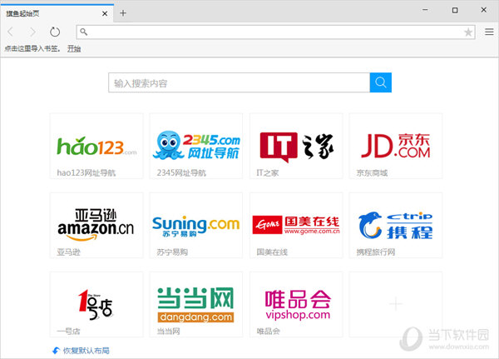
Task: Reload the page with the refresh icon
Action: pos(55,32)
